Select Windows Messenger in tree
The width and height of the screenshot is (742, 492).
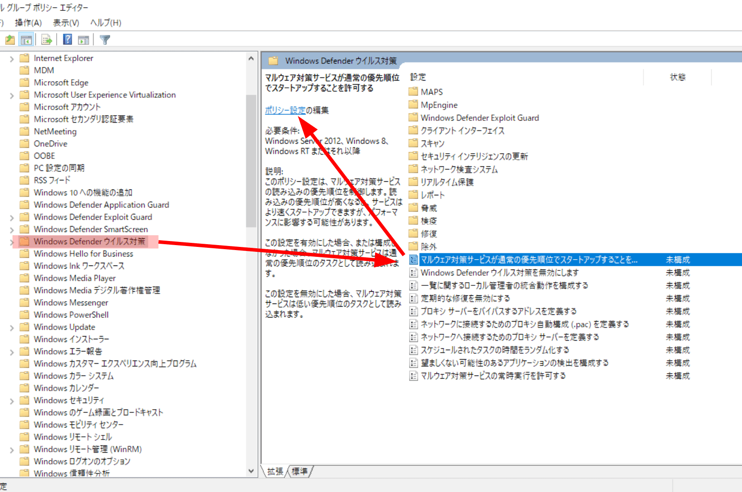(x=71, y=303)
